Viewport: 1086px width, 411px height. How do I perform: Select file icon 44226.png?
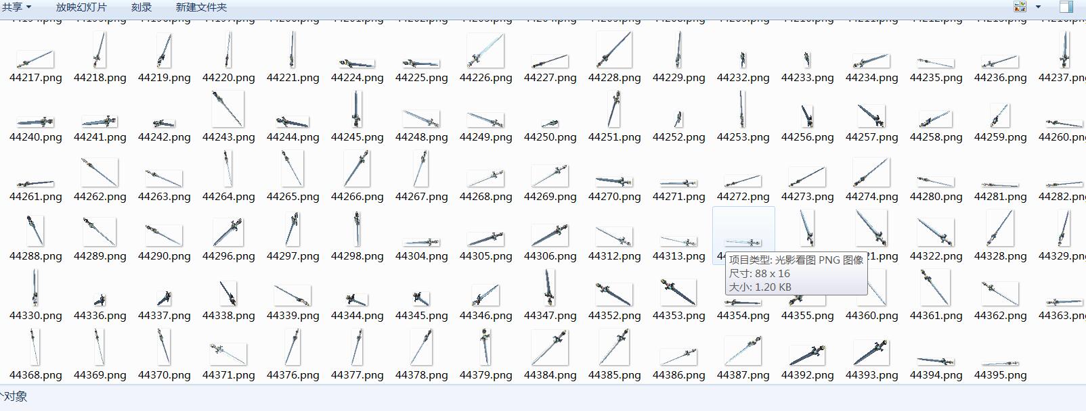point(485,51)
